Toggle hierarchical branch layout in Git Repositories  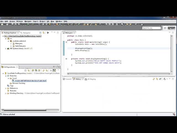[x=51, y=71]
